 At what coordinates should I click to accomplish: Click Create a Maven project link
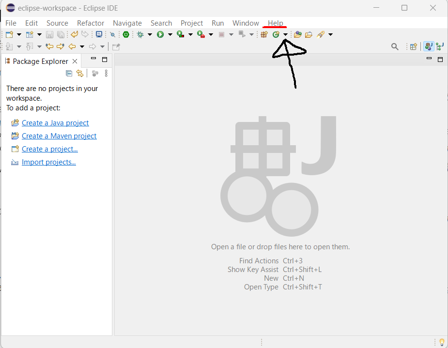pos(59,136)
